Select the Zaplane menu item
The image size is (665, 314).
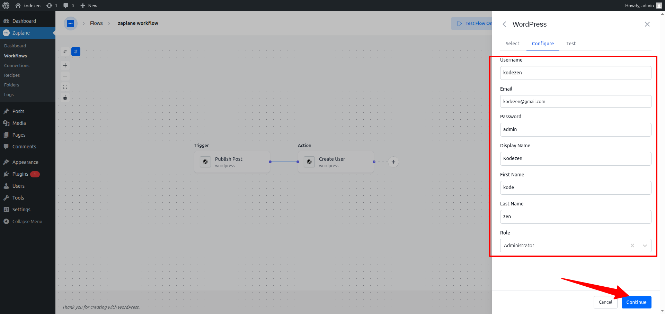click(x=28, y=33)
